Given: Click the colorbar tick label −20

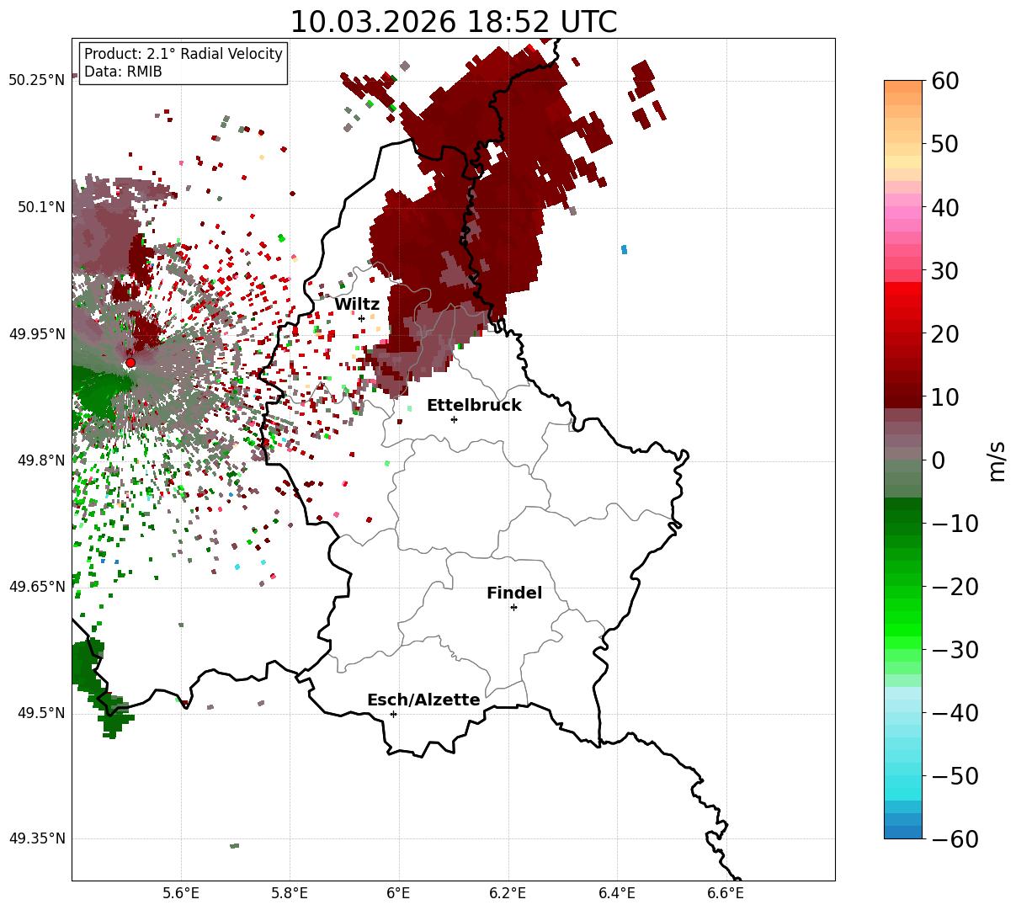Looking at the screenshot, I should tap(954, 587).
